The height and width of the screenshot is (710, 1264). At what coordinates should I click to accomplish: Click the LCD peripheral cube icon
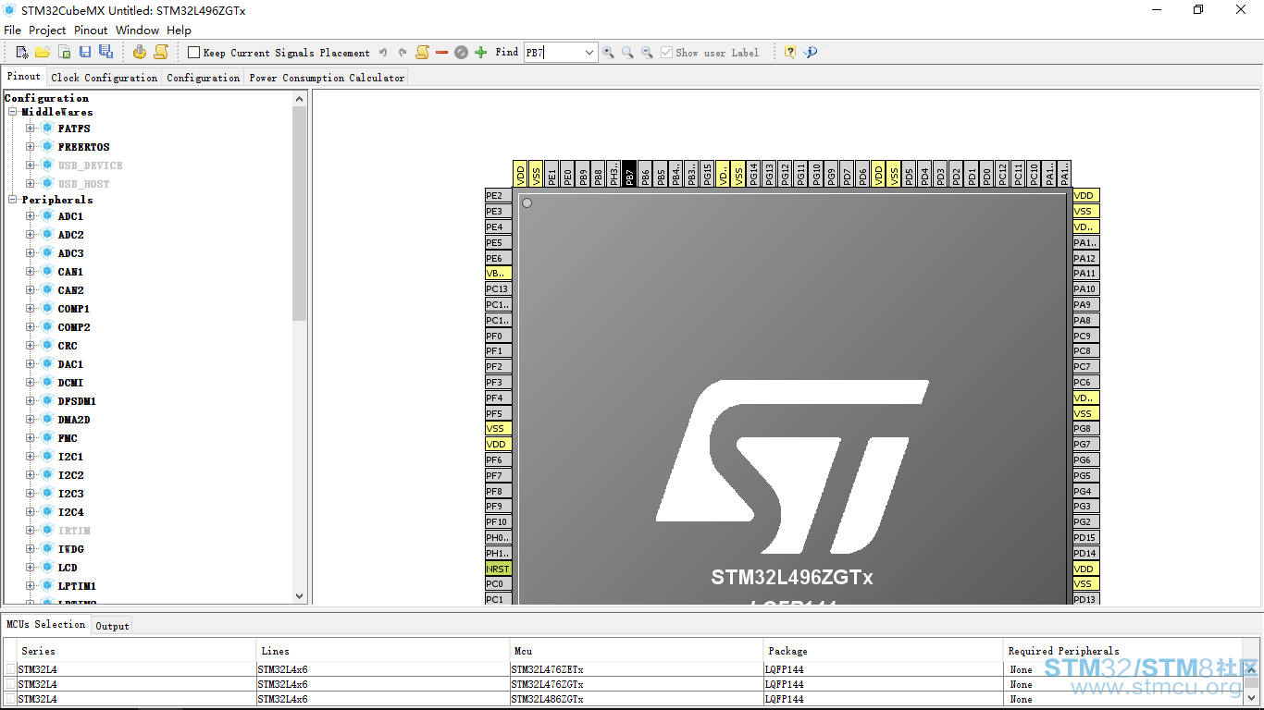(47, 568)
